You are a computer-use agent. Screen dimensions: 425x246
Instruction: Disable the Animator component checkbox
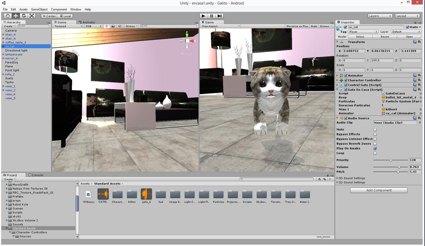pos(346,76)
